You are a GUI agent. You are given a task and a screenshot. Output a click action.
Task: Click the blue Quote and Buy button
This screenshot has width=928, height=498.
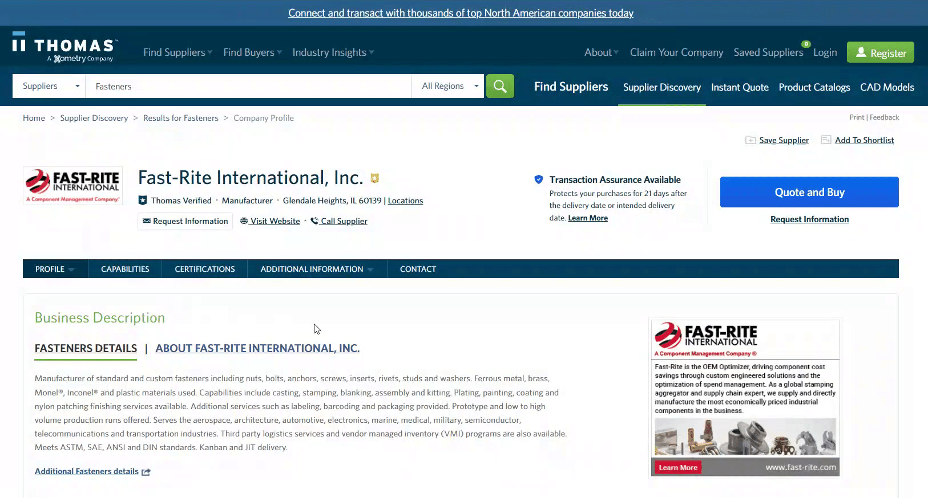pyautogui.click(x=809, y=192)
